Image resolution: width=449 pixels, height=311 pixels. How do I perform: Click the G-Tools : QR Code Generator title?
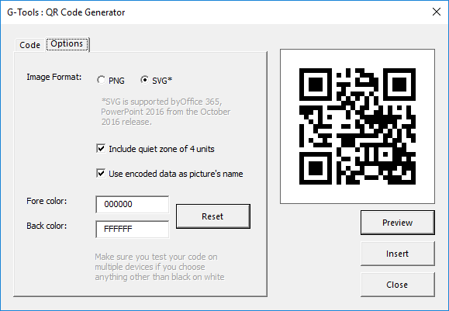(66, 12)
